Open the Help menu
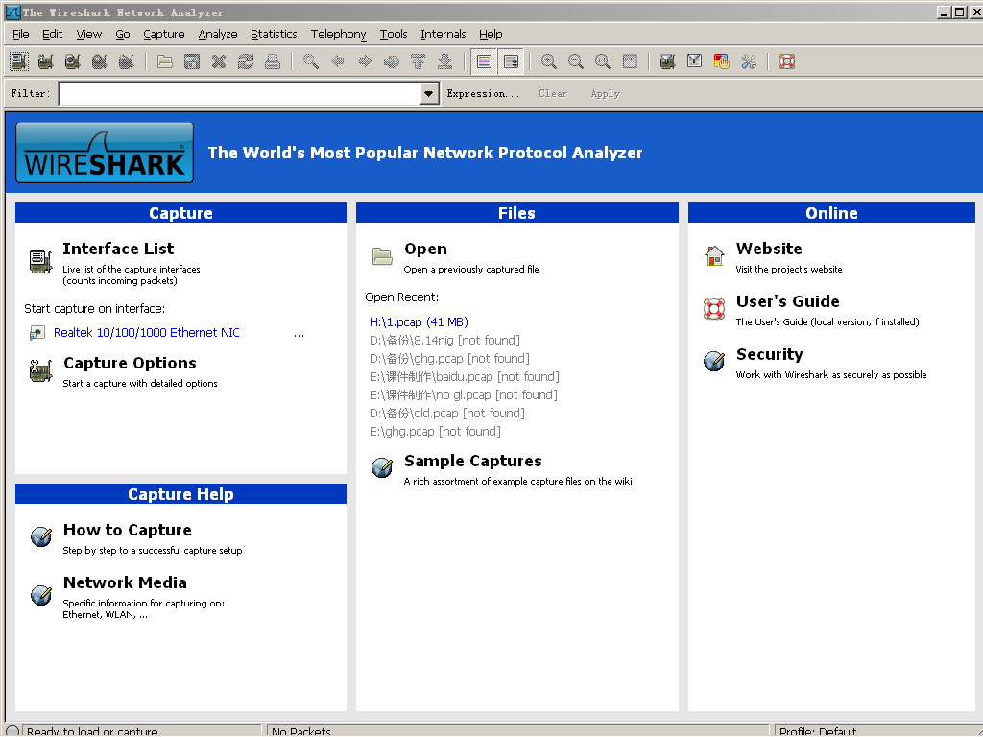 coord(491,35)
